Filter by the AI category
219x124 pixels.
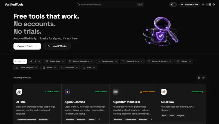click(35, 61)
